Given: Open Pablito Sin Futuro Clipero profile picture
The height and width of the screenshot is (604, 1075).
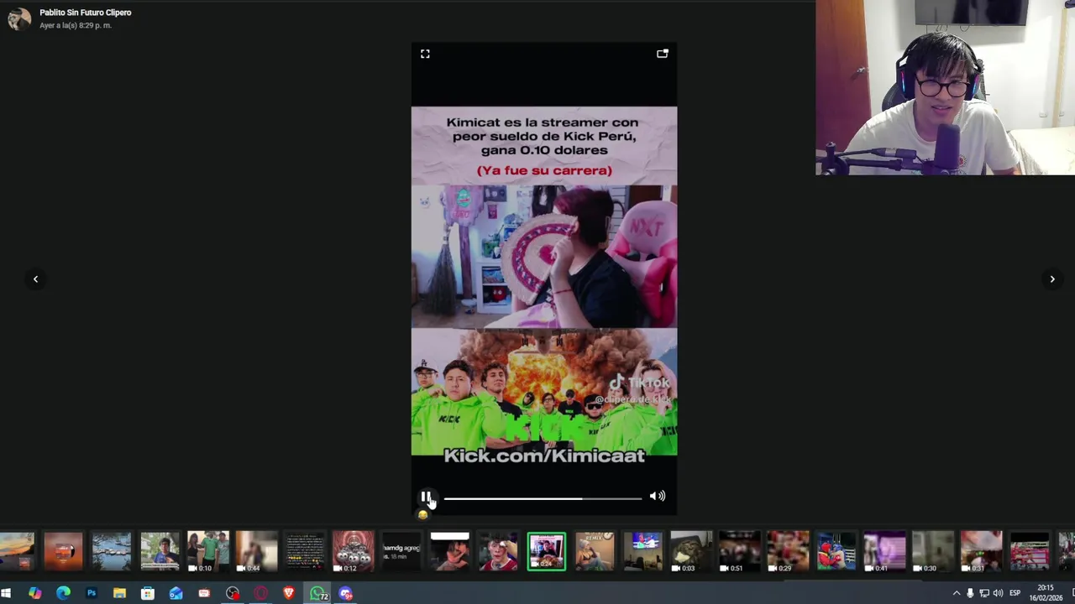Looking at the screenshot, I should (x=19, y=18).
